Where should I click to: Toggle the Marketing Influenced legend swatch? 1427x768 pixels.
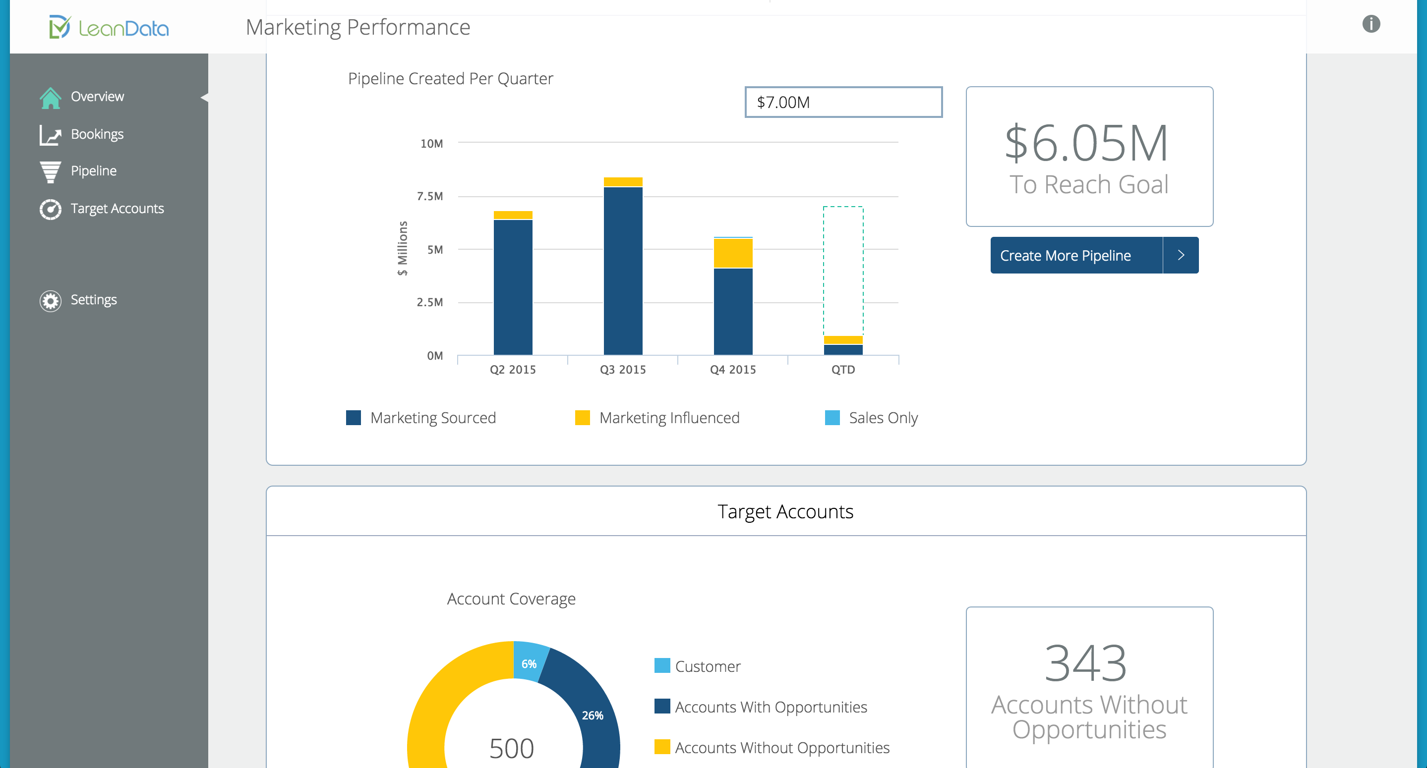(582, 418)
